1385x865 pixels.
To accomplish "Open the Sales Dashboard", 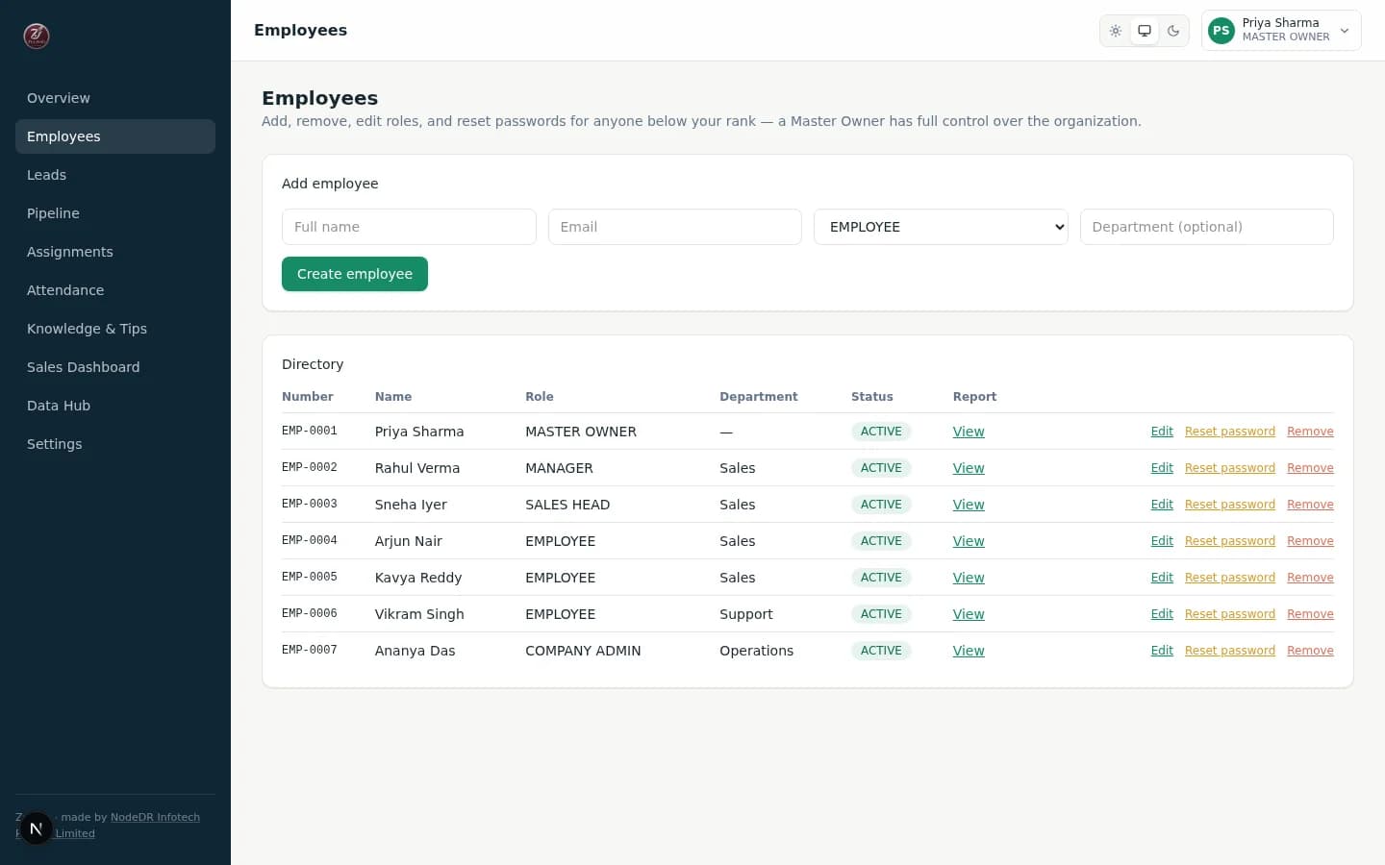I will point(115,367).
